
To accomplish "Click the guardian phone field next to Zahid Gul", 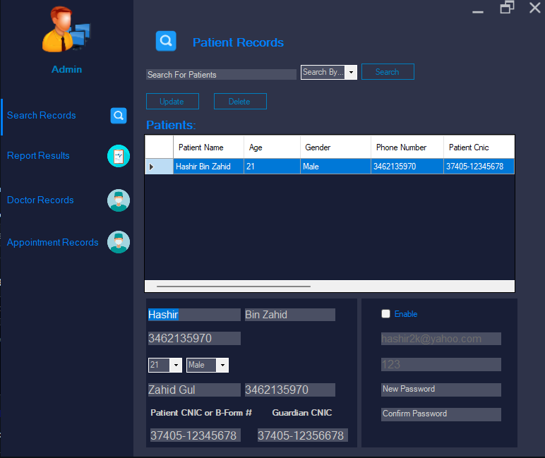I will coord(290,390).
